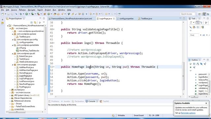Click the editor vertical scrollbar
This screenshot has height=119, width=211.
pyautogui.click(x=183, y=76)
